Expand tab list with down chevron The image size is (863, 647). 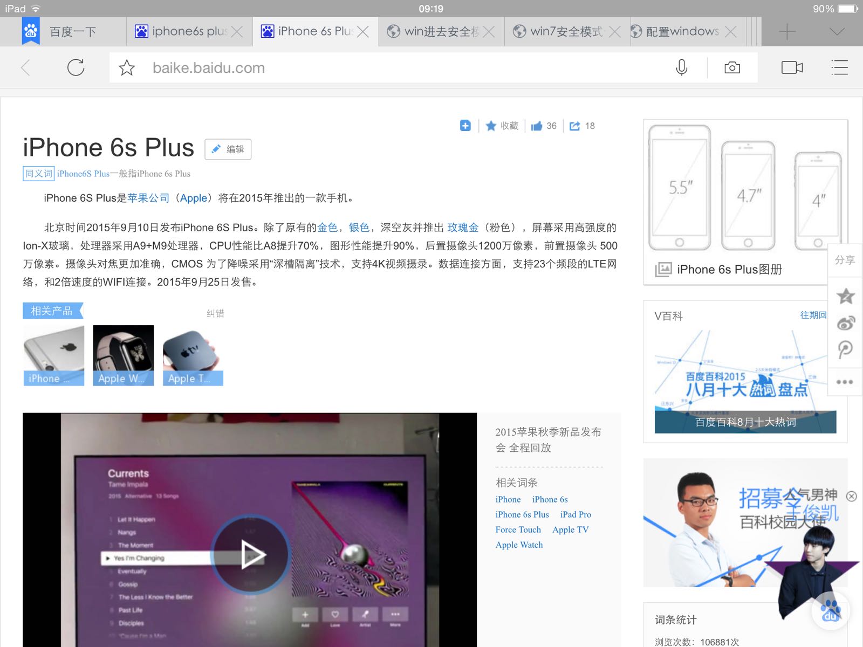(837, 32)
